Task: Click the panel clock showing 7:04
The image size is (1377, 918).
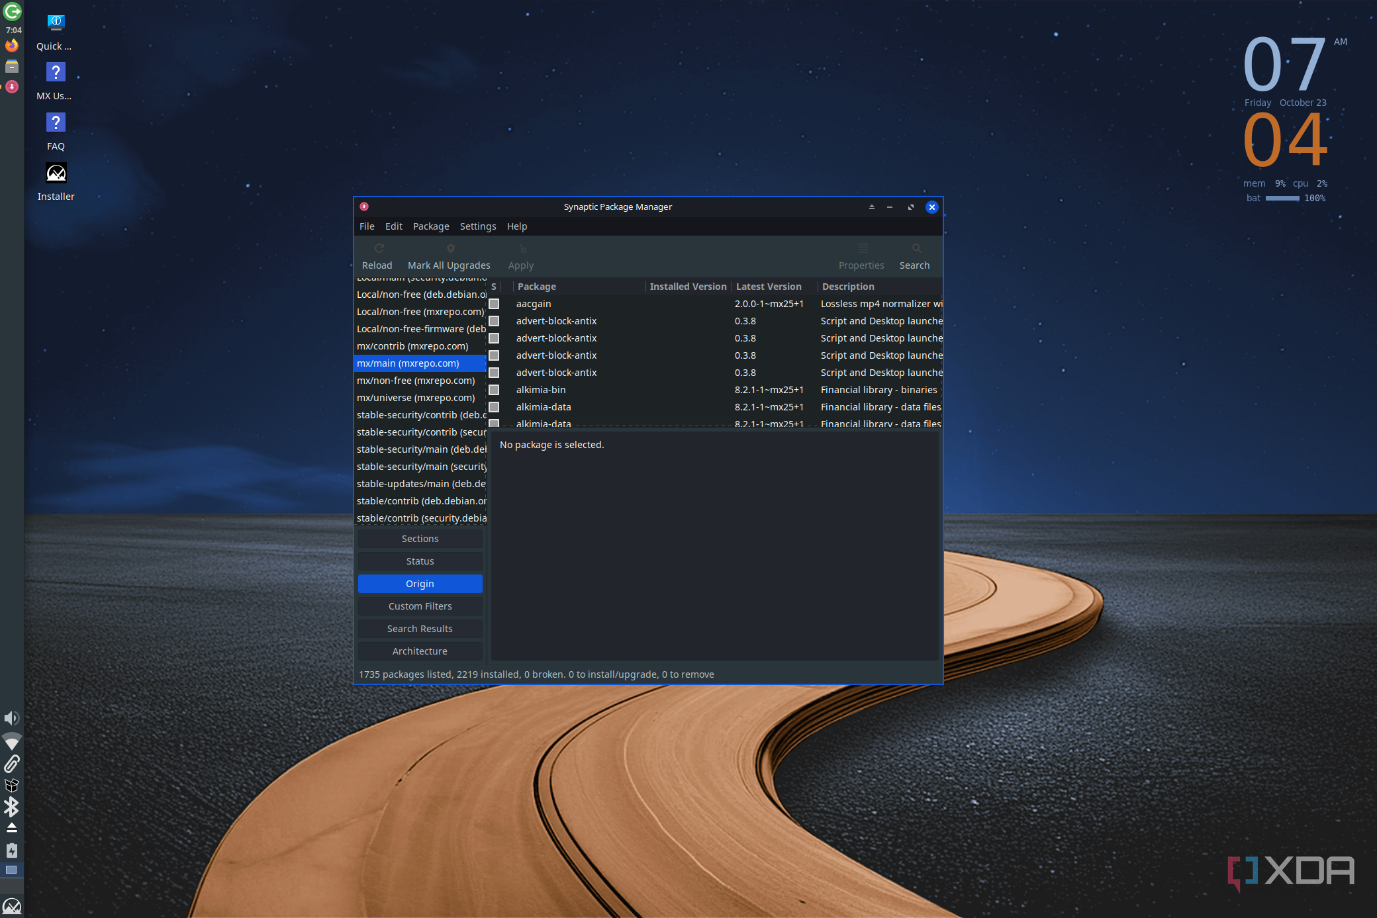Action: pyautogui.click(x=13, y=30)
